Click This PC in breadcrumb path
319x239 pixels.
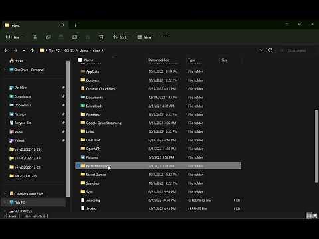[x=54, y=50]
